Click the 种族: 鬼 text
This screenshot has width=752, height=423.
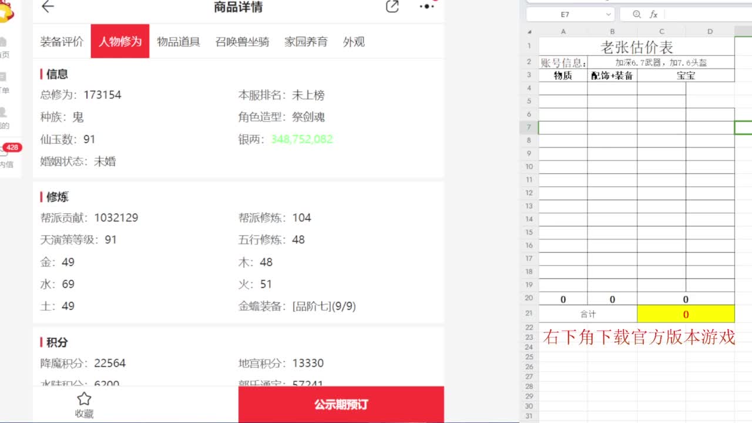click(x=62, y=117)
